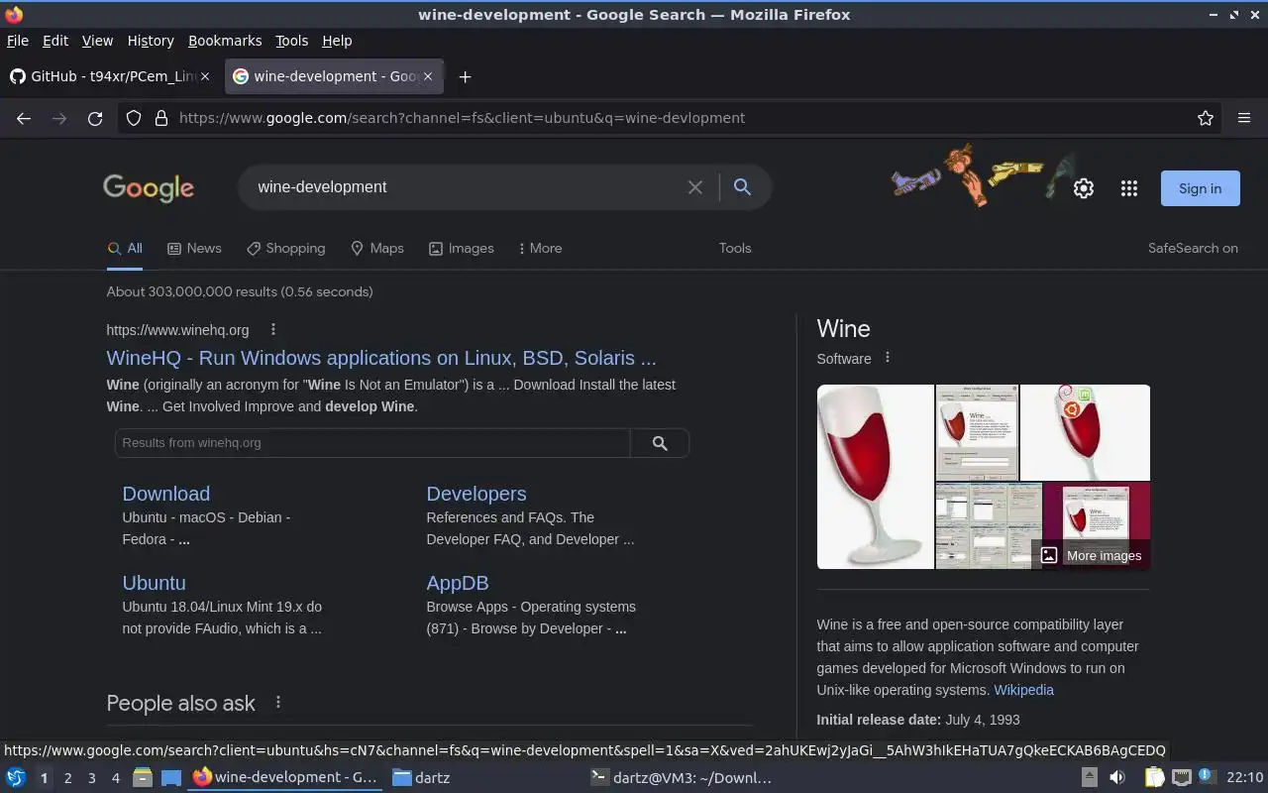Open options for the Wine knowledge panel
Viewport: 1268px width, 793px height.
pyautogui.click(x=888, y=358)
